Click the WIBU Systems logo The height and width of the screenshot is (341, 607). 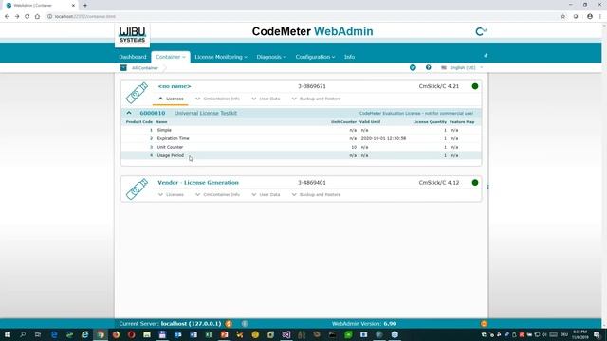[x=132, y=35]
